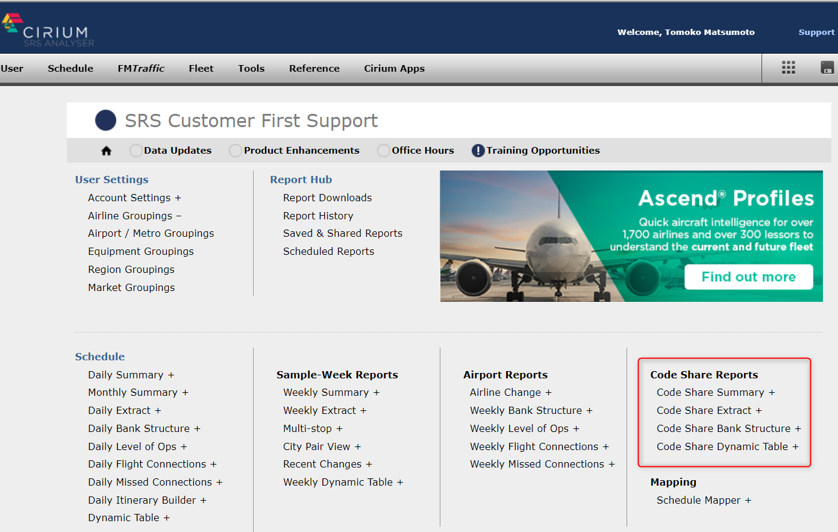The height and width of the screenshot is (532, 838).
Task: Click the Training Opportunities alert icon
Action: click(478, 151)
